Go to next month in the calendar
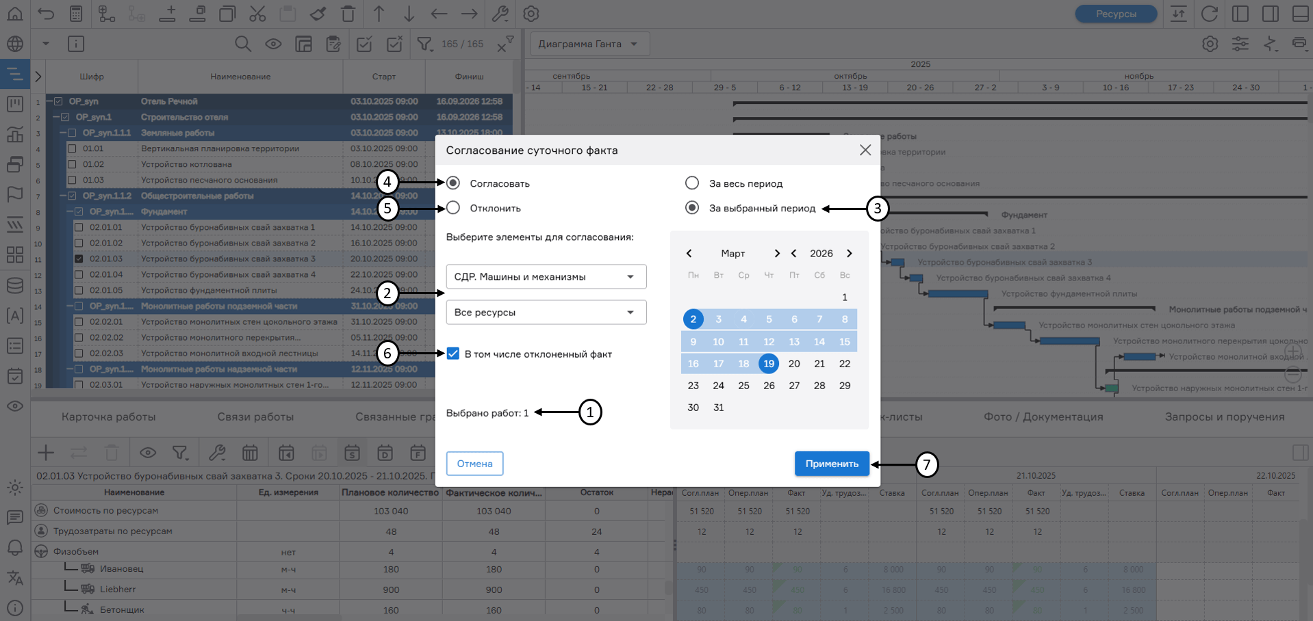Screen dimensions: 1313x621 (x=777, y=254)
